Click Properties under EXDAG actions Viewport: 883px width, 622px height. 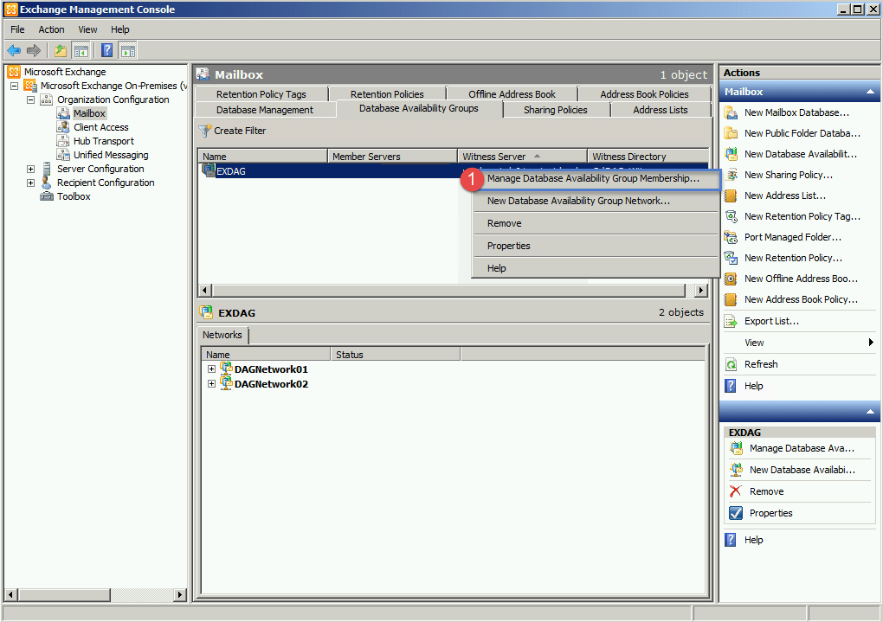771,513
